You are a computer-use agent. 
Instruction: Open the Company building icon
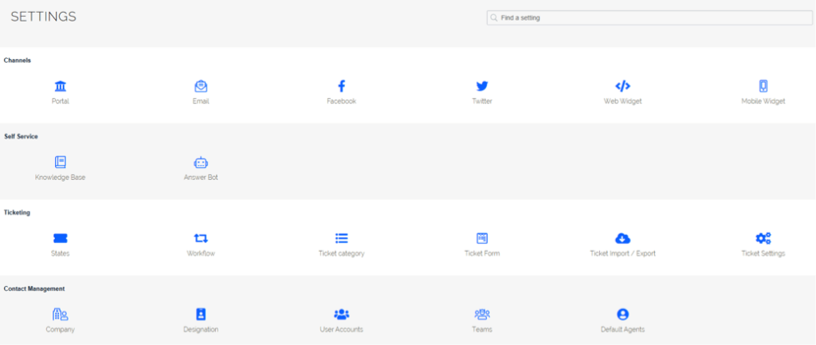61,314
